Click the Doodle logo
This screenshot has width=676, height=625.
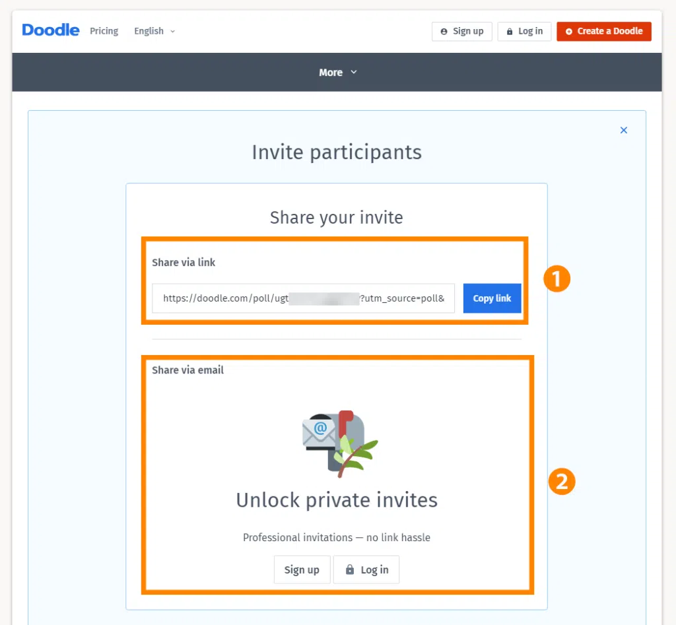click(50, 30)
